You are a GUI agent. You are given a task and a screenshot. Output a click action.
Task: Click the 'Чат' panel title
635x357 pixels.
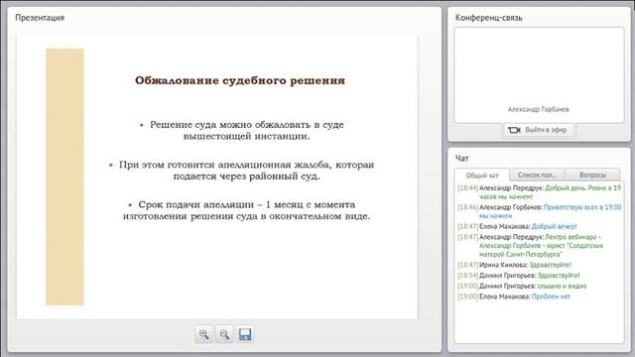[462, 159]
